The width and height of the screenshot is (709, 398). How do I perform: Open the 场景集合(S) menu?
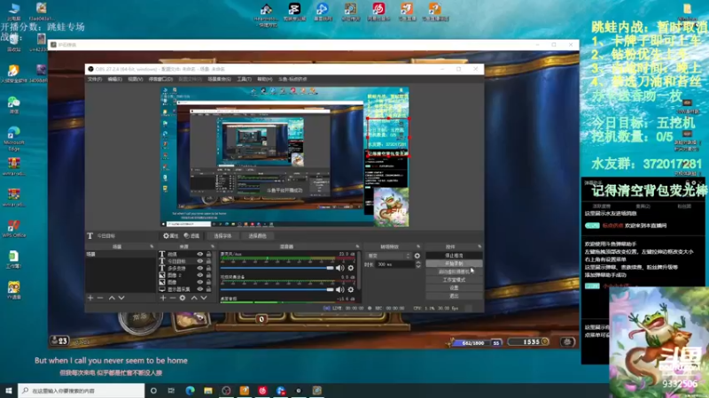[219, 79]
